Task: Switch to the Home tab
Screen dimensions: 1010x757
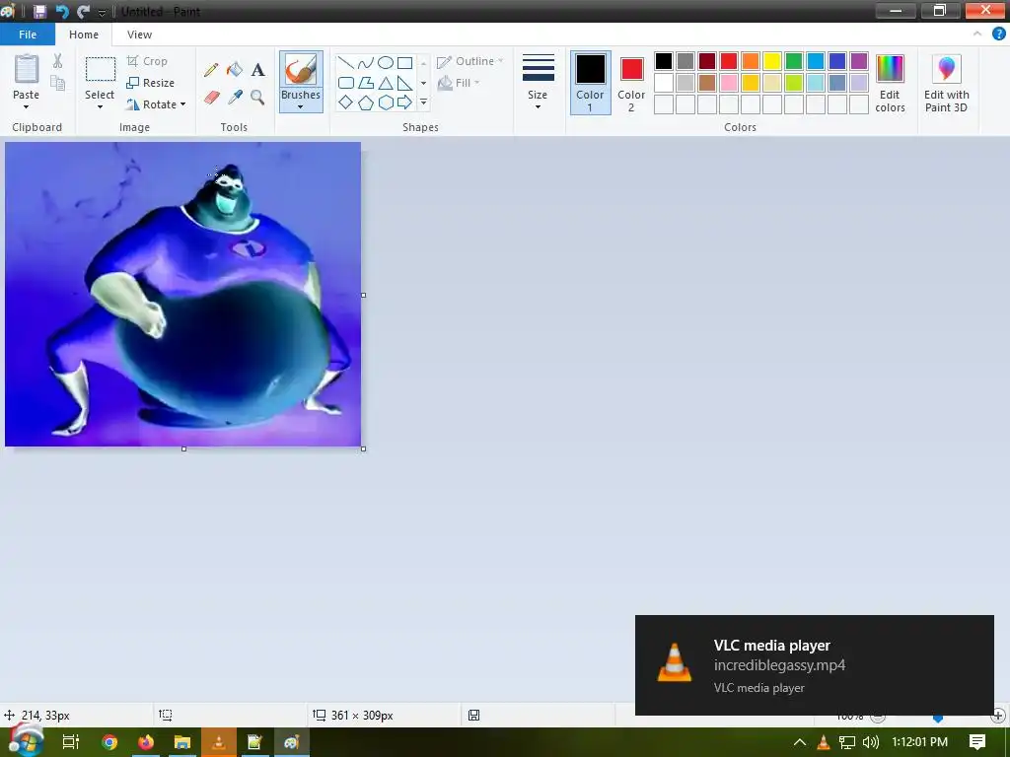Action: point(84,34)
